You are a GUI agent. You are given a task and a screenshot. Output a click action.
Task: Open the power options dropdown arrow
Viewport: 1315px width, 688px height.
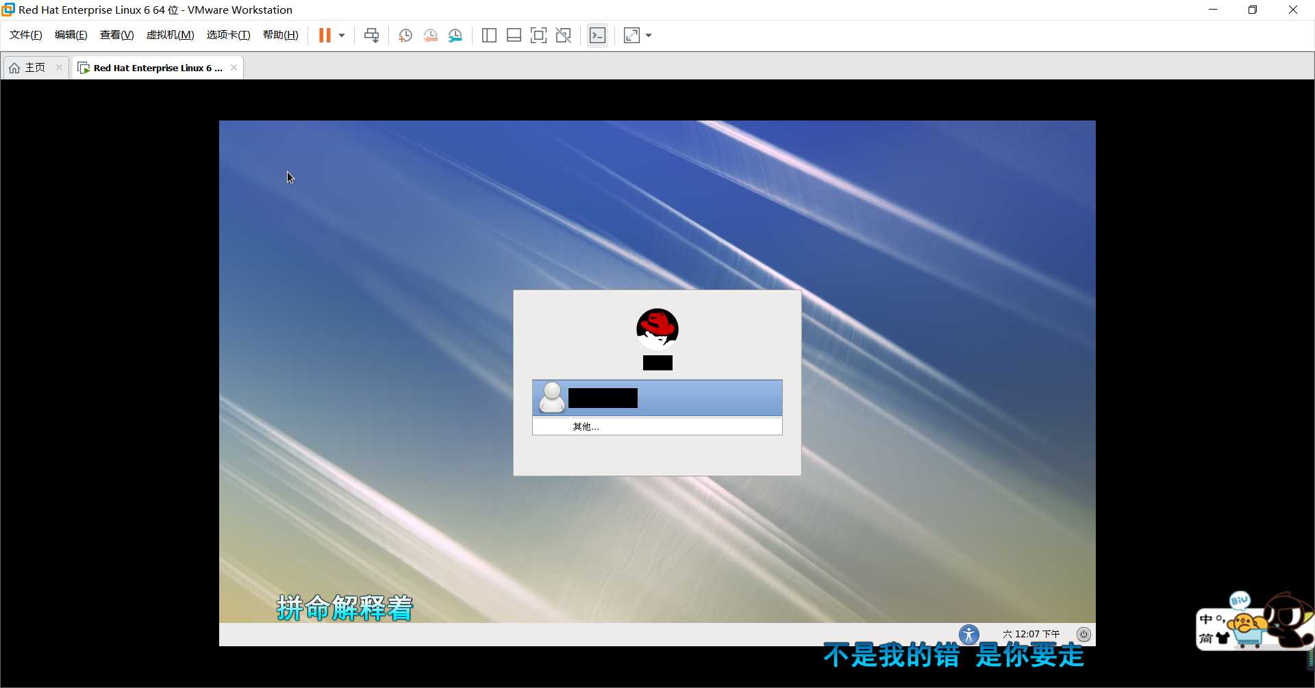pyautogui.click(x=342, y=36)
